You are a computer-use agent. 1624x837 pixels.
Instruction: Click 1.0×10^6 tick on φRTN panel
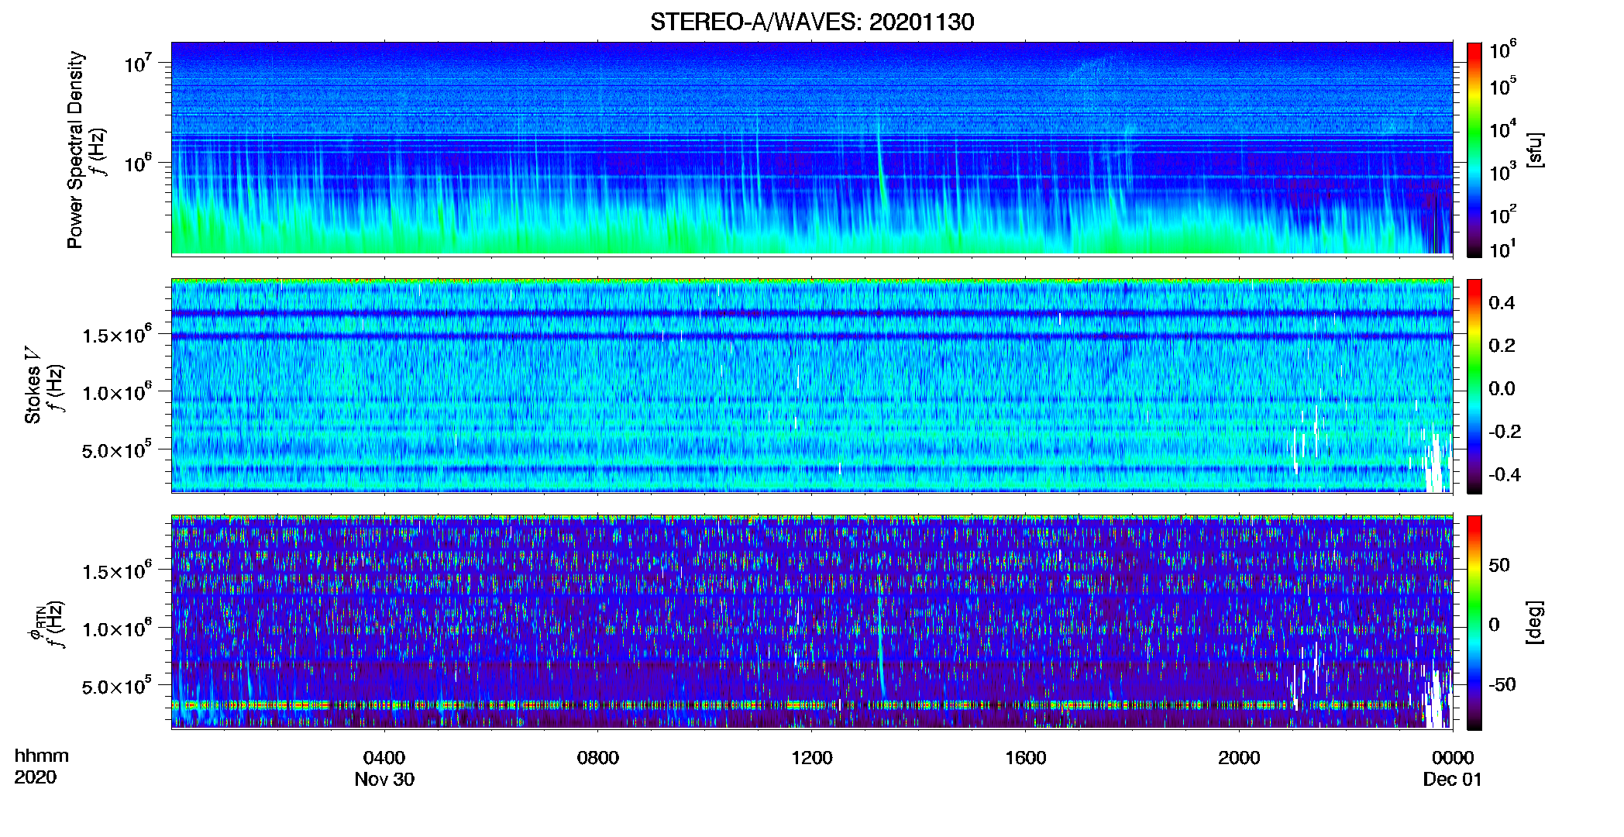[117, 628]
